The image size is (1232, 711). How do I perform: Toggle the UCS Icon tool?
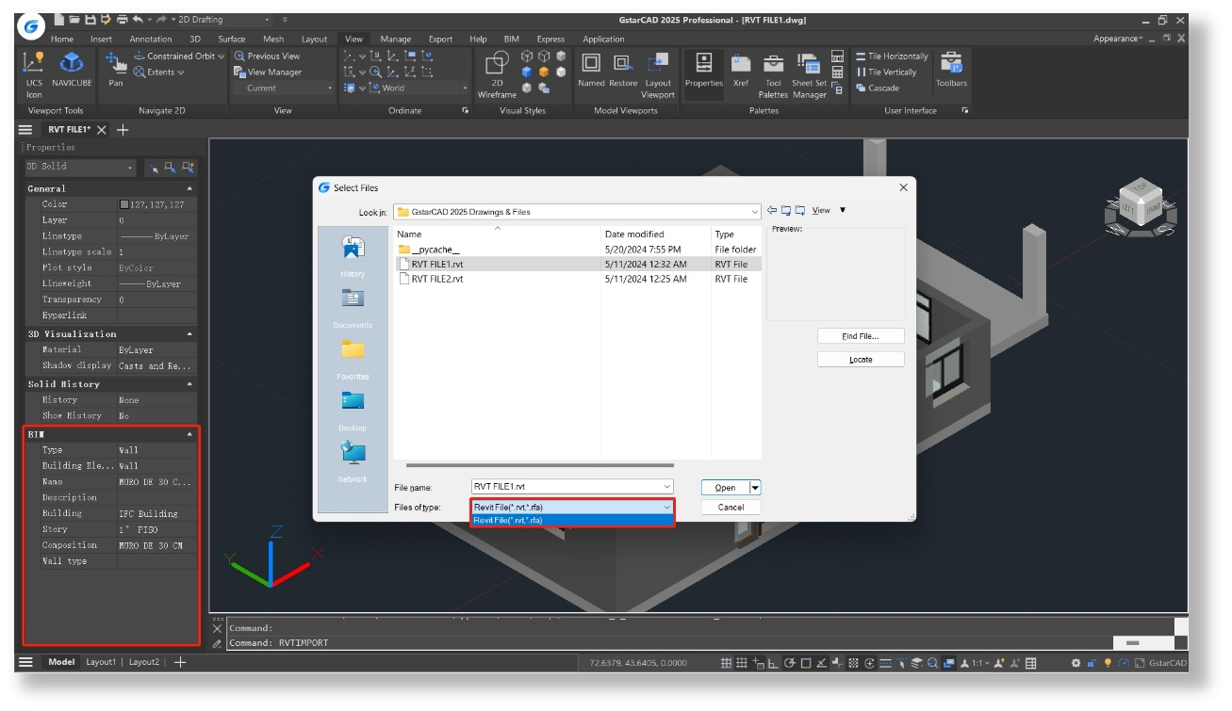pos(34,73)
